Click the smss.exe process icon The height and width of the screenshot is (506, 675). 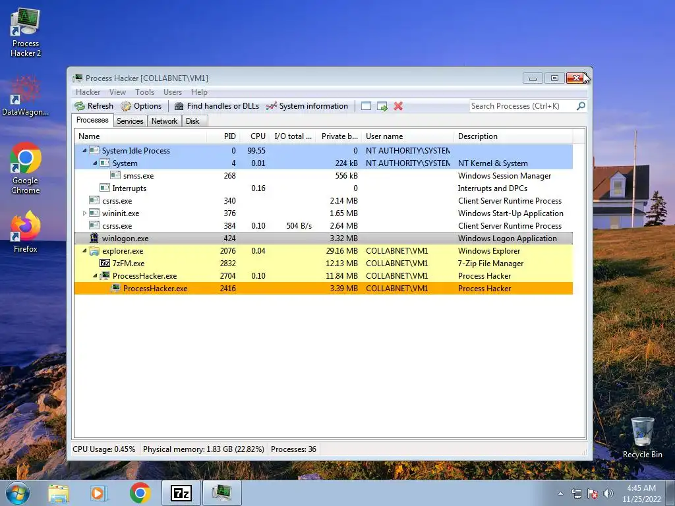pyautogui.click(x=115, y=175)
